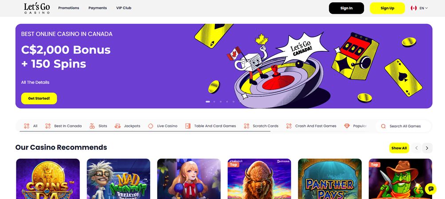Click the magnifier icon in game search

pyautogui.click(x=383, y=126)
